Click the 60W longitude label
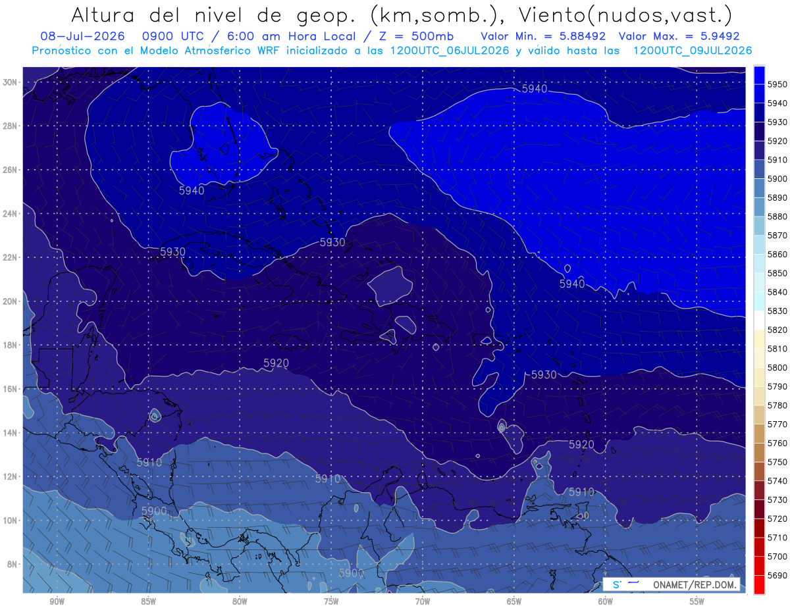Screen dimensions: 790x610 pyautogui.click(x=606, y=601)
